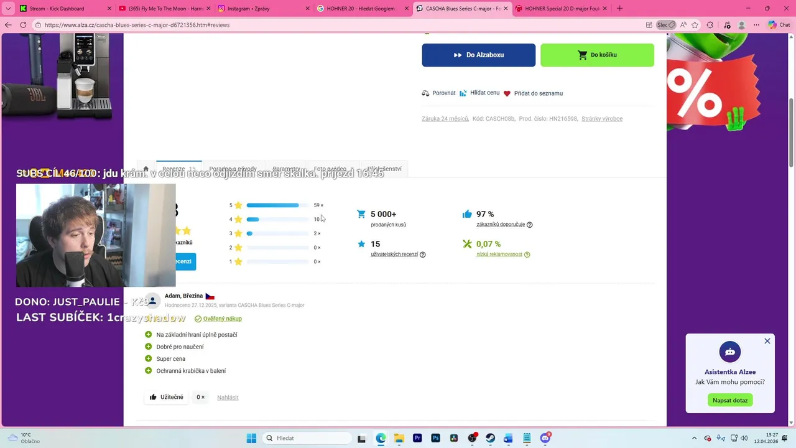Click the Napsat dotaz button
Viewport: 796px width, 448px height.
[x=730, y=400]
